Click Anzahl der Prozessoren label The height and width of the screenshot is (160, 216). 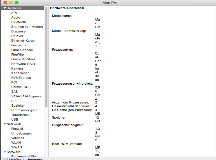tap(71, 102)
